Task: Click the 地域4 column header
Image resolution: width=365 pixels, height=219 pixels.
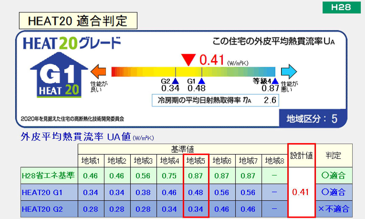Action: (x=169, y=160)
